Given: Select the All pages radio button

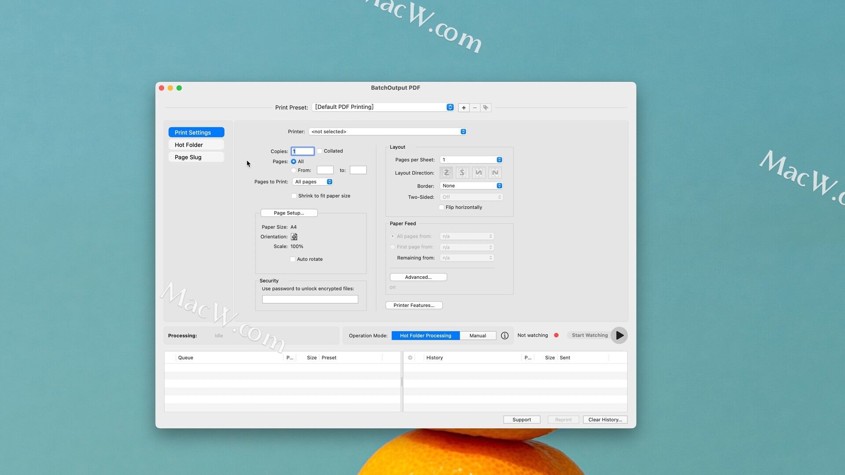Looking at the screenshot, I should click(294, 161).
